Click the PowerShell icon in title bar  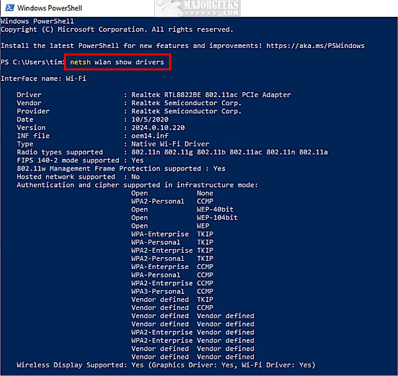click(10, 8)
